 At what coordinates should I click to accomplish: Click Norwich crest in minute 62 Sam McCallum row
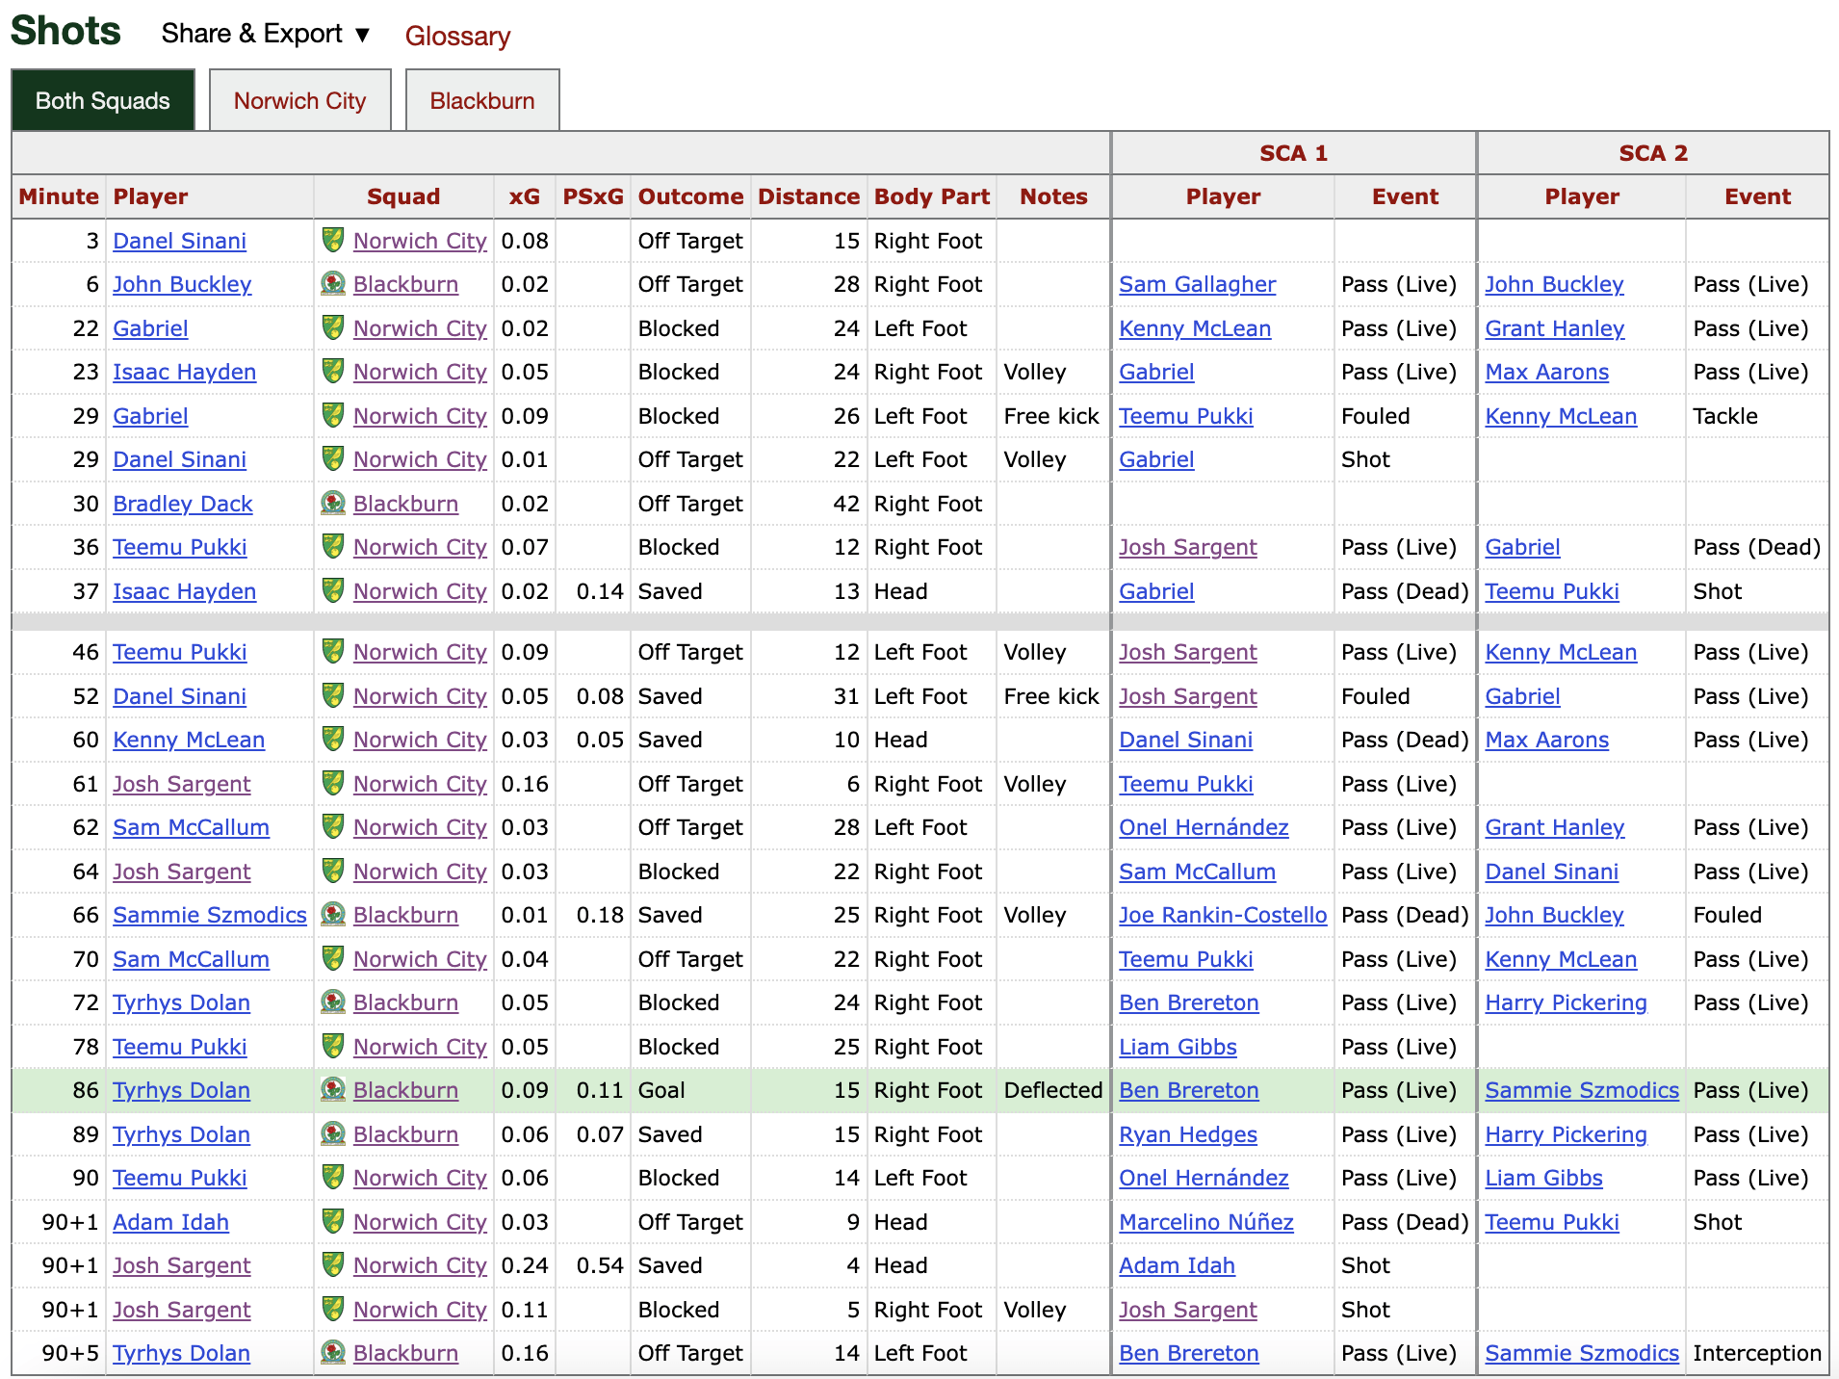(x=333, y=827)
